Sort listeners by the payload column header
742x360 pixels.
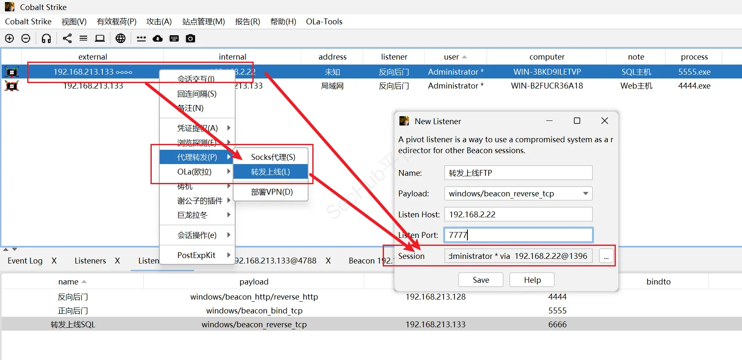coord(254,282)
